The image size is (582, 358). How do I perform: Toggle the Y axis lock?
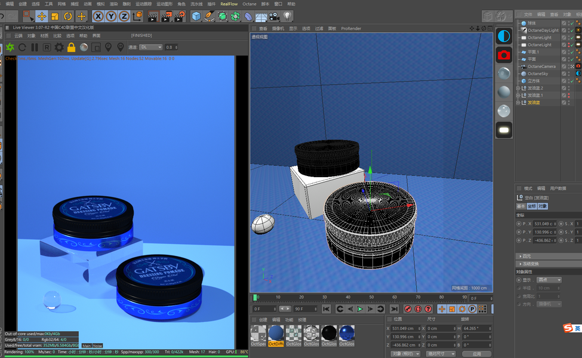(111, 16)
